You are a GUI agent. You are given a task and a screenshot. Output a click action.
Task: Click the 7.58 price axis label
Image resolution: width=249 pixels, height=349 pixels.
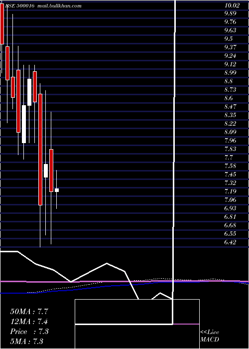point(230,166)
